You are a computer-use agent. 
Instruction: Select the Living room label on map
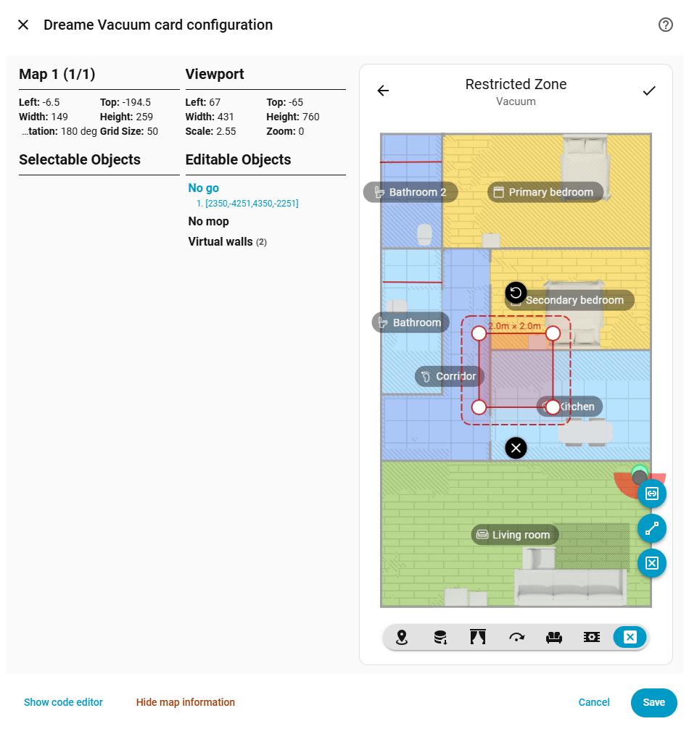[514, 535]
